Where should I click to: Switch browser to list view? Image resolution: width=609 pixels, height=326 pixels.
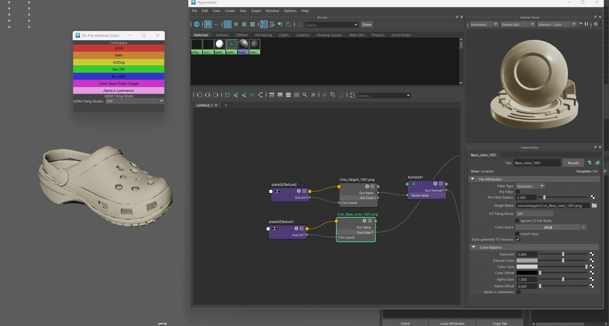pos(216,24)
